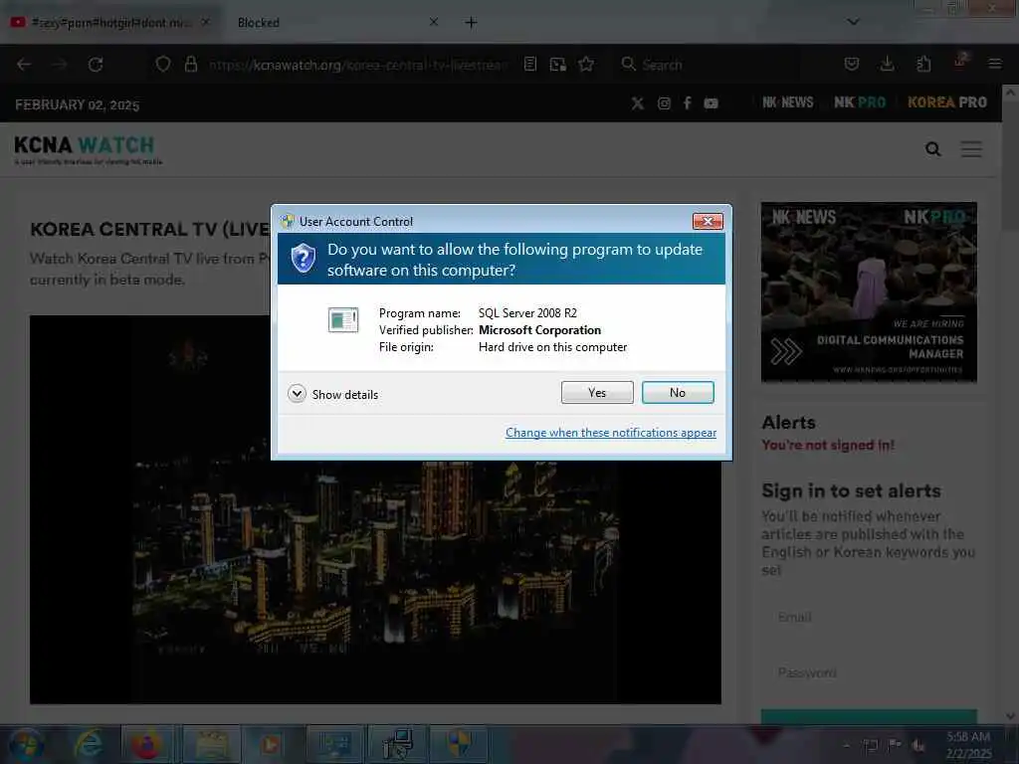
Task: Open File Explorer folder in taskbar
Action: point(212,744)
